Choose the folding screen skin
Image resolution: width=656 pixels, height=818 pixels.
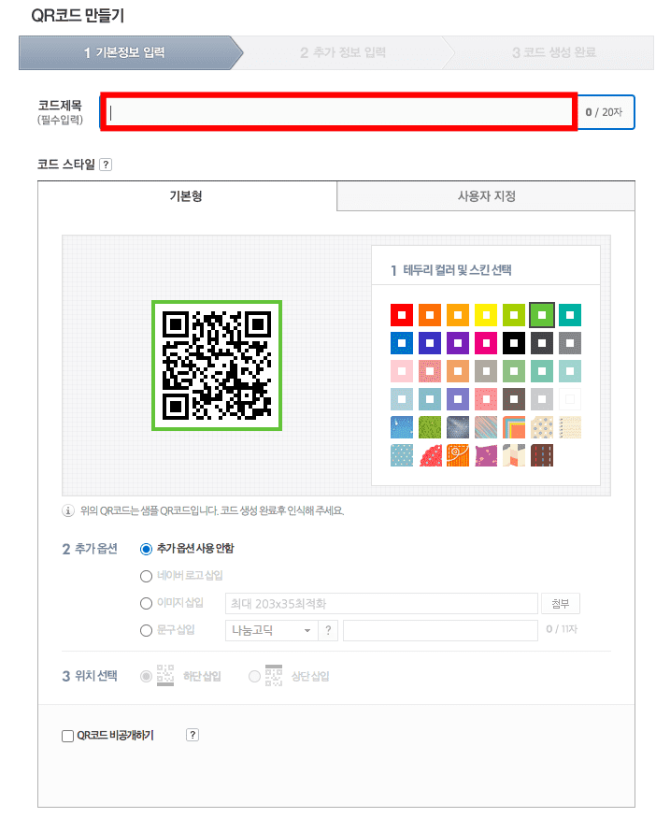(514, 455)
